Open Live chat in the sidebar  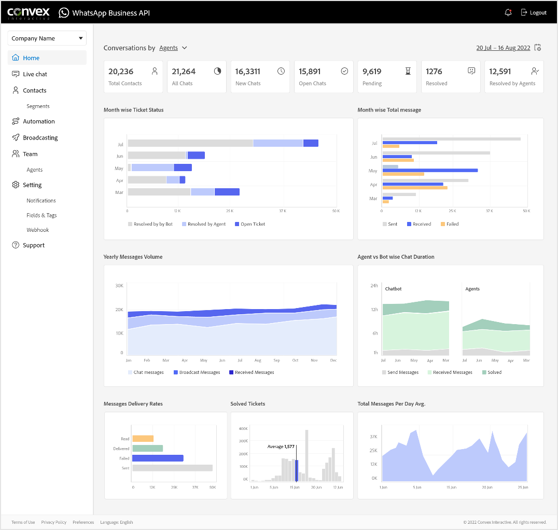[x=35, y=74]
